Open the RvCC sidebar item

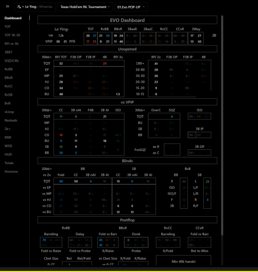coord(9,86)
